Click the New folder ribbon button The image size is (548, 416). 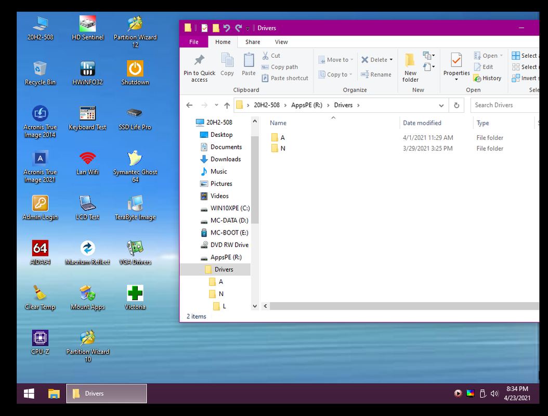[x=410, y=68]
